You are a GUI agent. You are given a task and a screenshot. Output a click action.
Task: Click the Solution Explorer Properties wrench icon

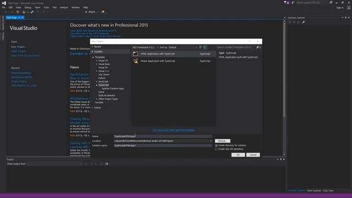(304, 22)
